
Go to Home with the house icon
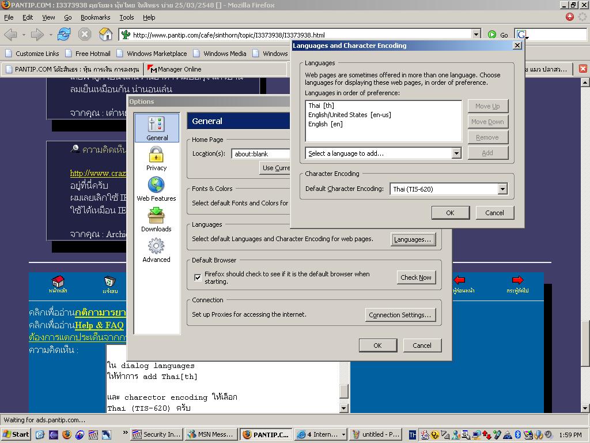point(105,35)
